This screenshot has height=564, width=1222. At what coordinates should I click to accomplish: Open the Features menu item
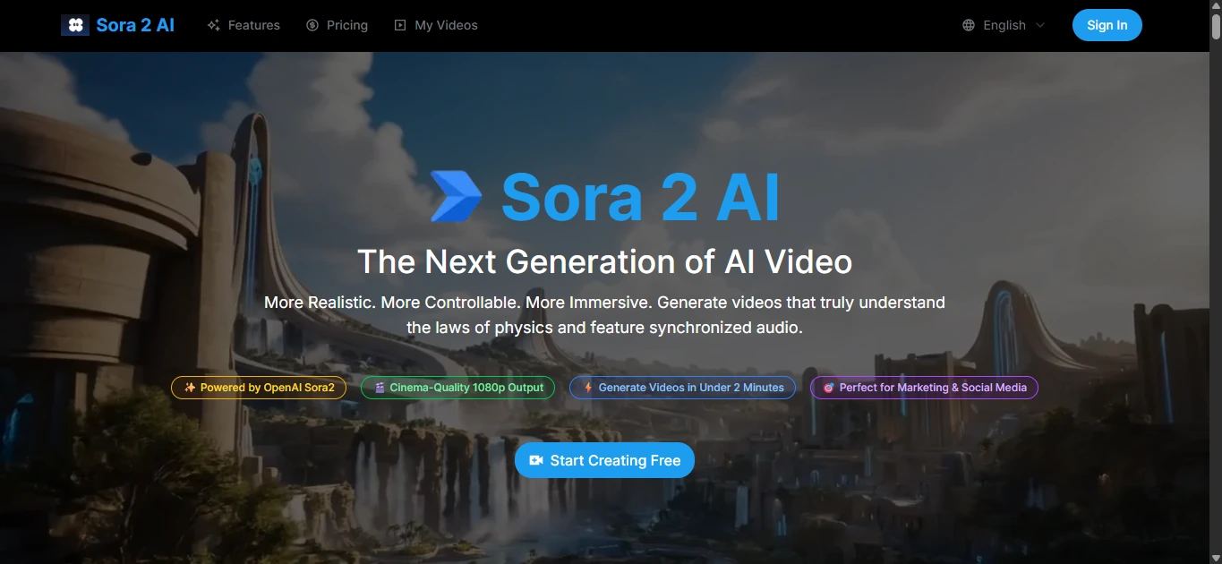244,25
